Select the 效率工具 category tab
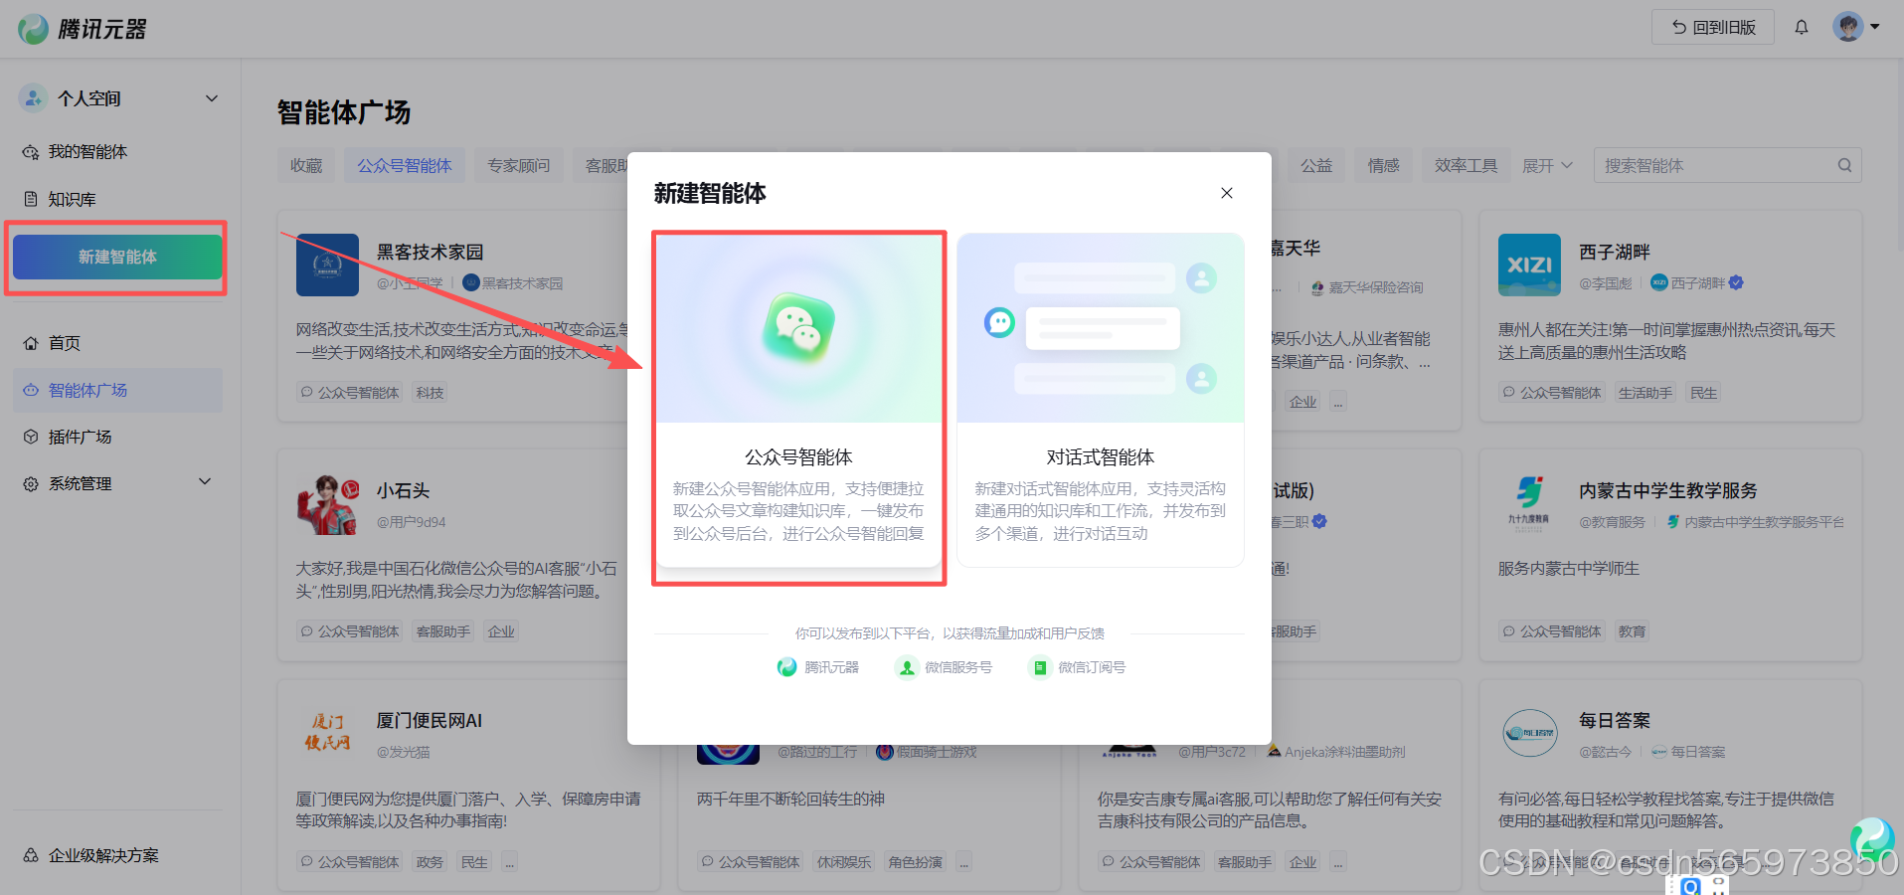1904x895 pixels. [x=1466, y=165]
